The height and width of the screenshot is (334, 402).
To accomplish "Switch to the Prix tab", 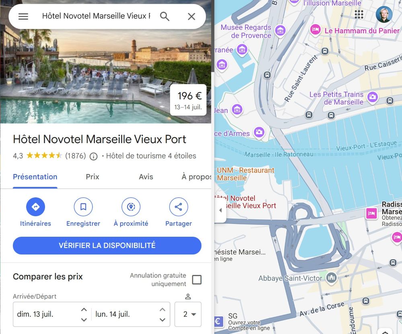I will pyautogui.click(x=92, y=177).
